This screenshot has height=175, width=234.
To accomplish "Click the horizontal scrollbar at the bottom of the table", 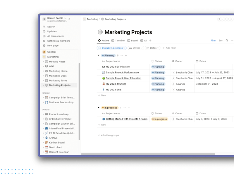I will pos(148,154).
